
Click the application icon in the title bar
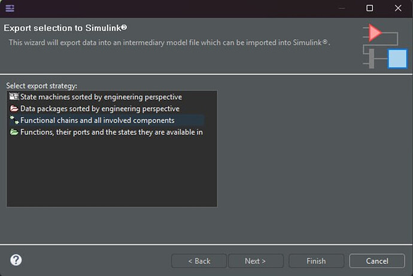pos(10,8)
